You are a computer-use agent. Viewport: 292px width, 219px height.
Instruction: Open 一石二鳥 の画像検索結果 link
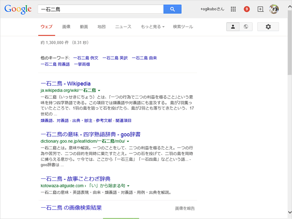71,208
